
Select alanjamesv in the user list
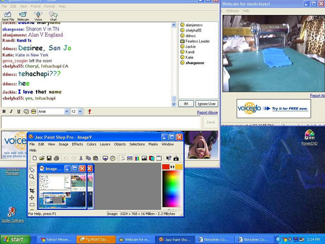[194, 25]
